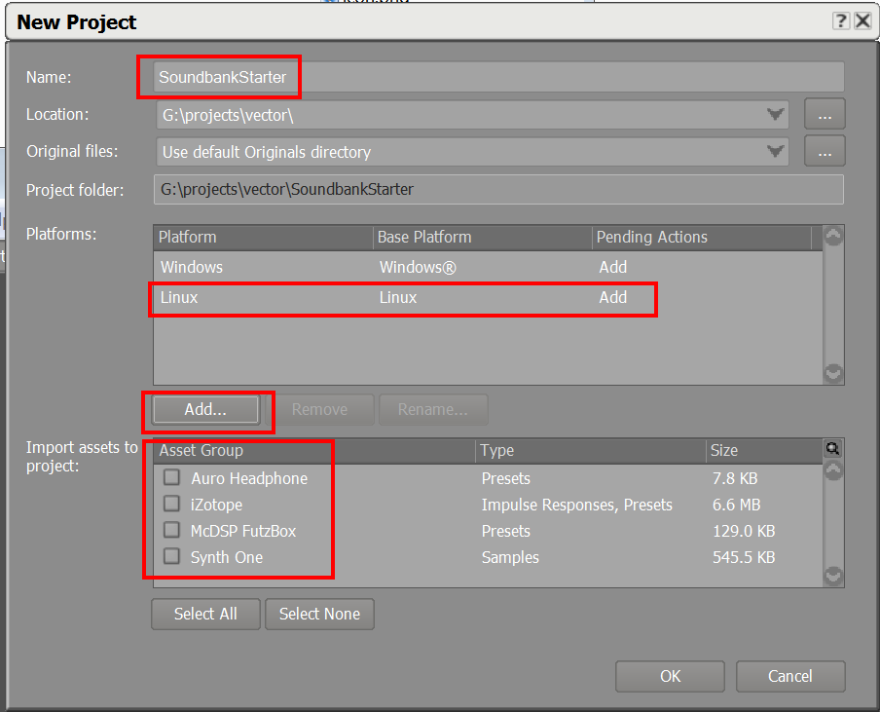The image size is (880, 712).
Task: Confirm the new project with OK
Action: [x=670, y=676]
